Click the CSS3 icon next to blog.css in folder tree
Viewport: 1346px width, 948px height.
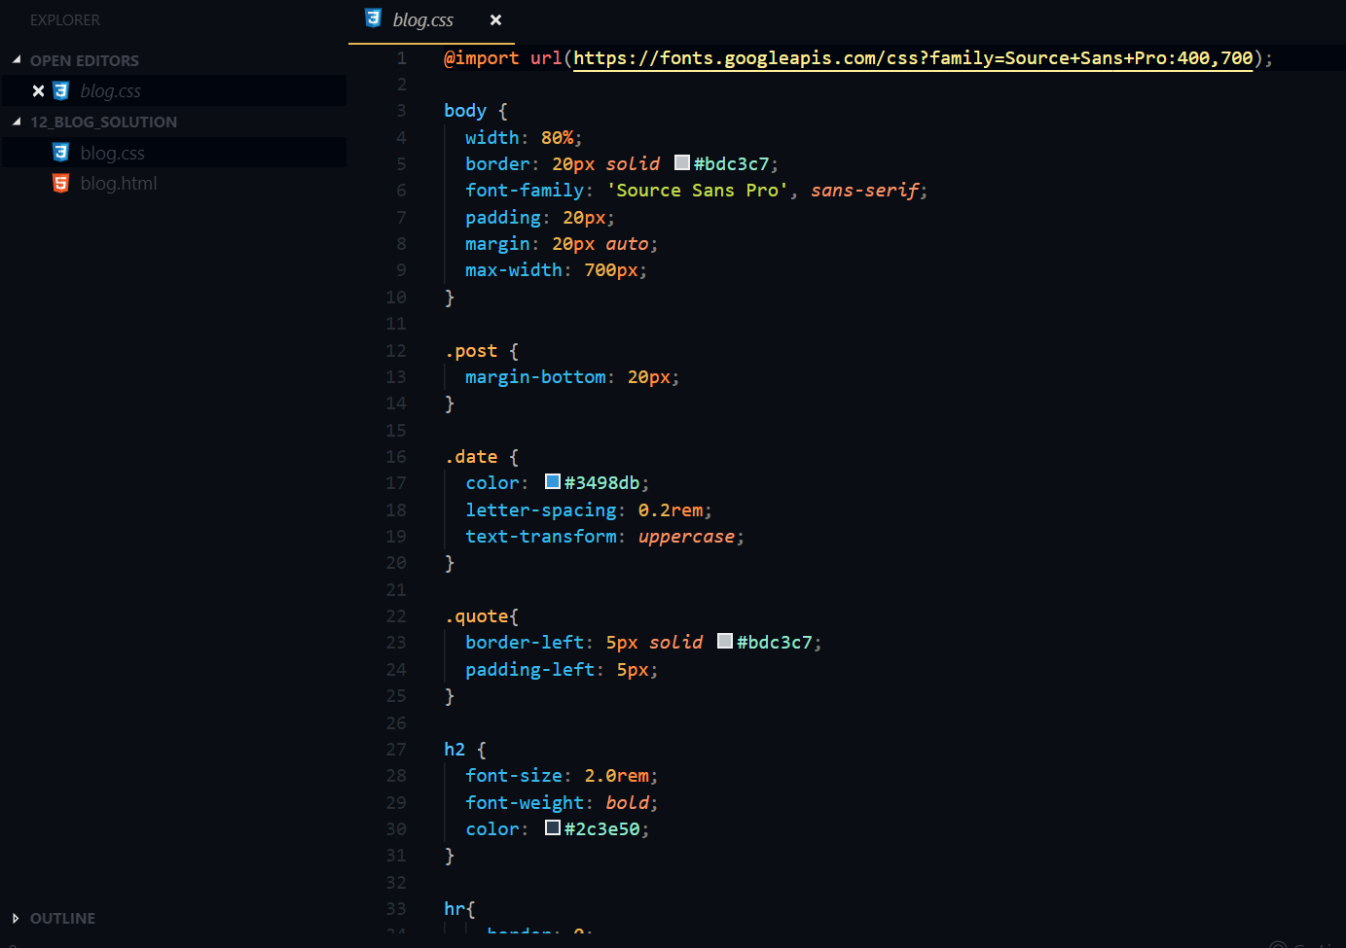point(60,152)
